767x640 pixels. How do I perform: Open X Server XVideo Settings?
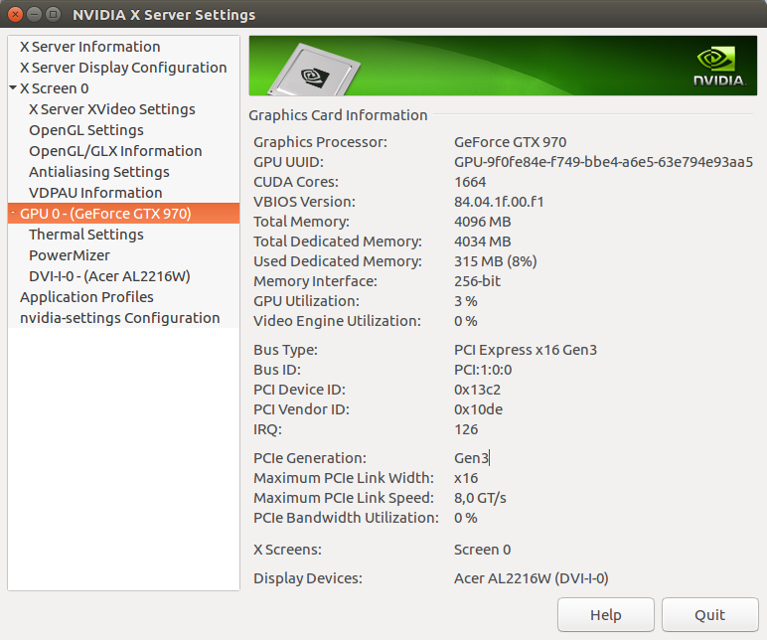112,109
